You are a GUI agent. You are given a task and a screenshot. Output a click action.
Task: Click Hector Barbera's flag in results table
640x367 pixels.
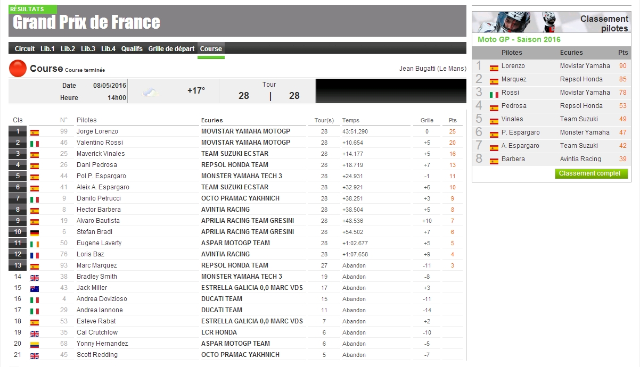tap(35, 210)
